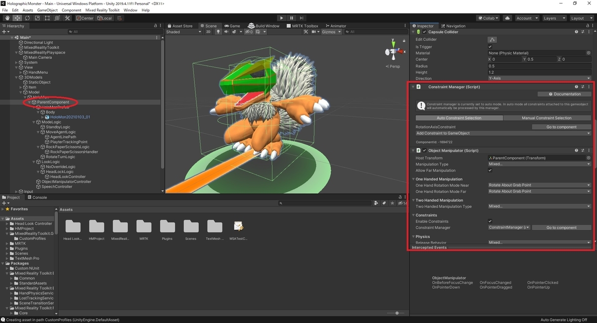Click the Edit Collider button icon
This screenshot has height=323, width=597.
pos(493,39)
